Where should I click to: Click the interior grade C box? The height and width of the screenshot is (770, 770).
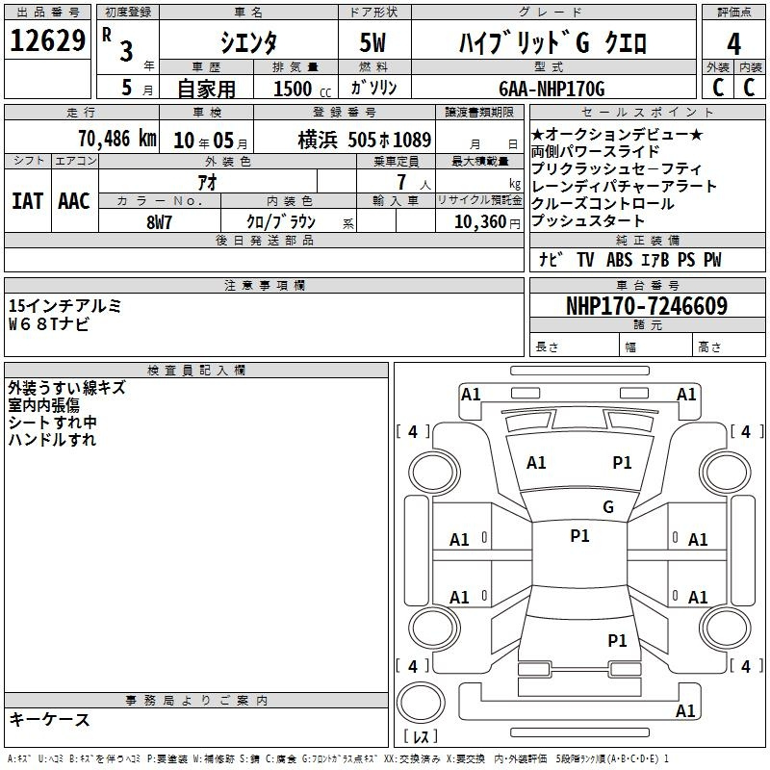(750, 87)
